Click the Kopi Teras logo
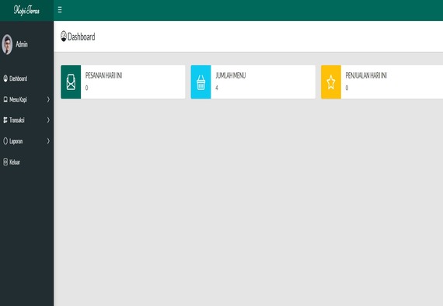This screenshot has width=443, height=306. 26,10
